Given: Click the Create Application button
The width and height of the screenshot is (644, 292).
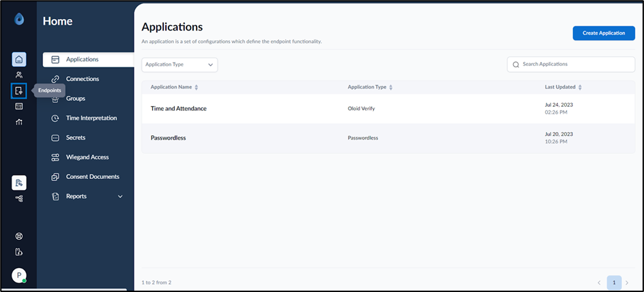Looking at the screenshot, I should (x=604, y=33).
